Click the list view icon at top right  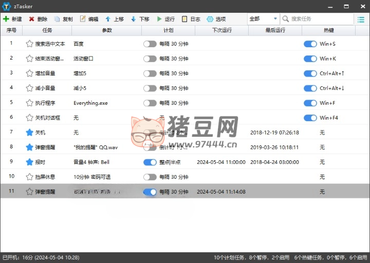pyautogui.click(x=361, y=19)
